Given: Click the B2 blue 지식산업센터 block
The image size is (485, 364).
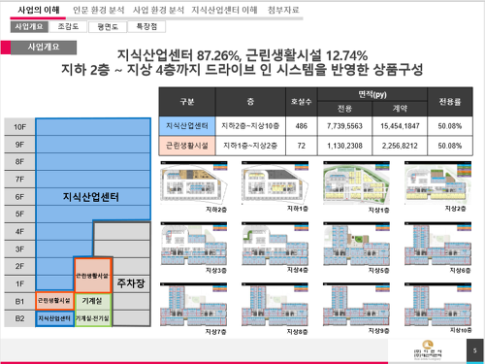Looking at the screenshot, I should pyautogui.click(x=54, y=318).
